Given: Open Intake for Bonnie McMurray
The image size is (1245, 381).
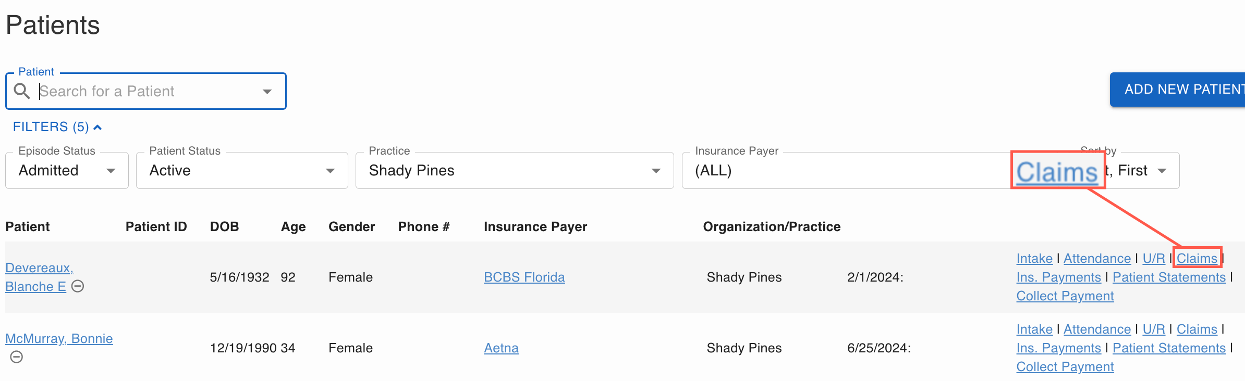Looking at the screenshot, I should [1034, 329].
